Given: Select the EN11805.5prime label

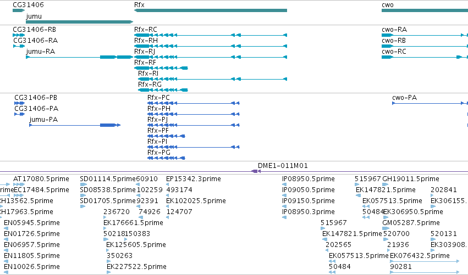Looking at the screenshot, I should [32, 256].
